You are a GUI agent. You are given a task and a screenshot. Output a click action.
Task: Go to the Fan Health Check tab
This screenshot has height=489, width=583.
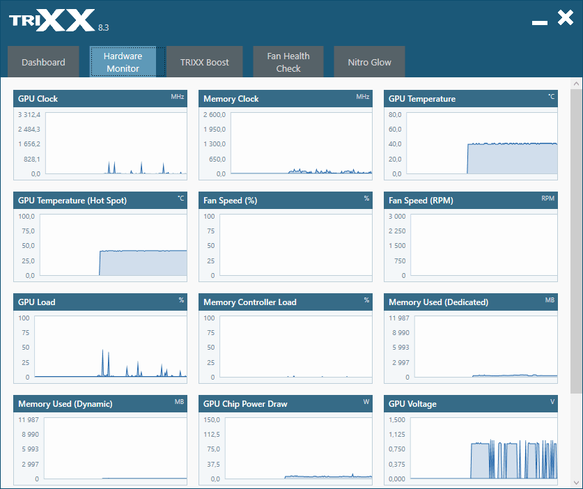(x=288, y=62)
